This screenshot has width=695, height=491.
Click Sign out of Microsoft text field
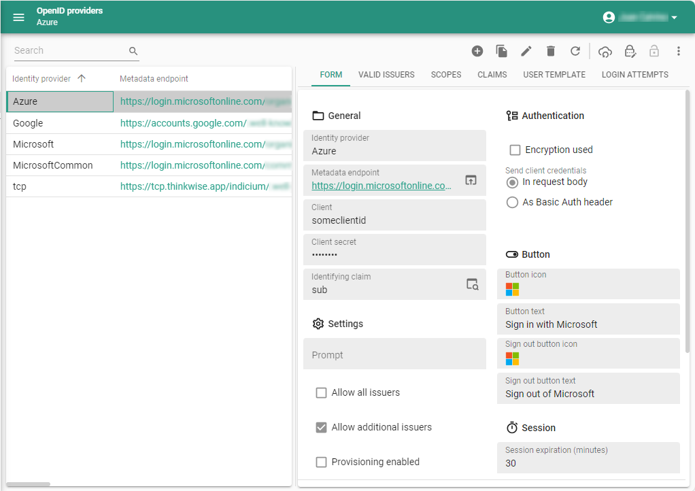coord(588,388)
